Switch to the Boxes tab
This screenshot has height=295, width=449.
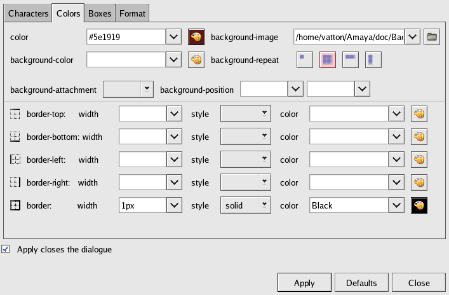click(x=99, y=13)
